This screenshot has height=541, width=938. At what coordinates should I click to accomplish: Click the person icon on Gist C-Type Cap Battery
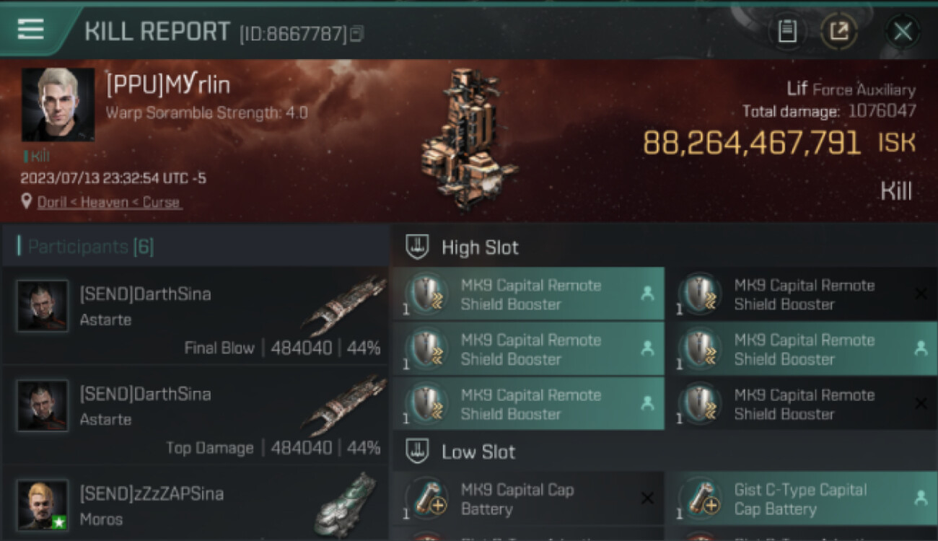pyautogui.click(x=920, y=498)
